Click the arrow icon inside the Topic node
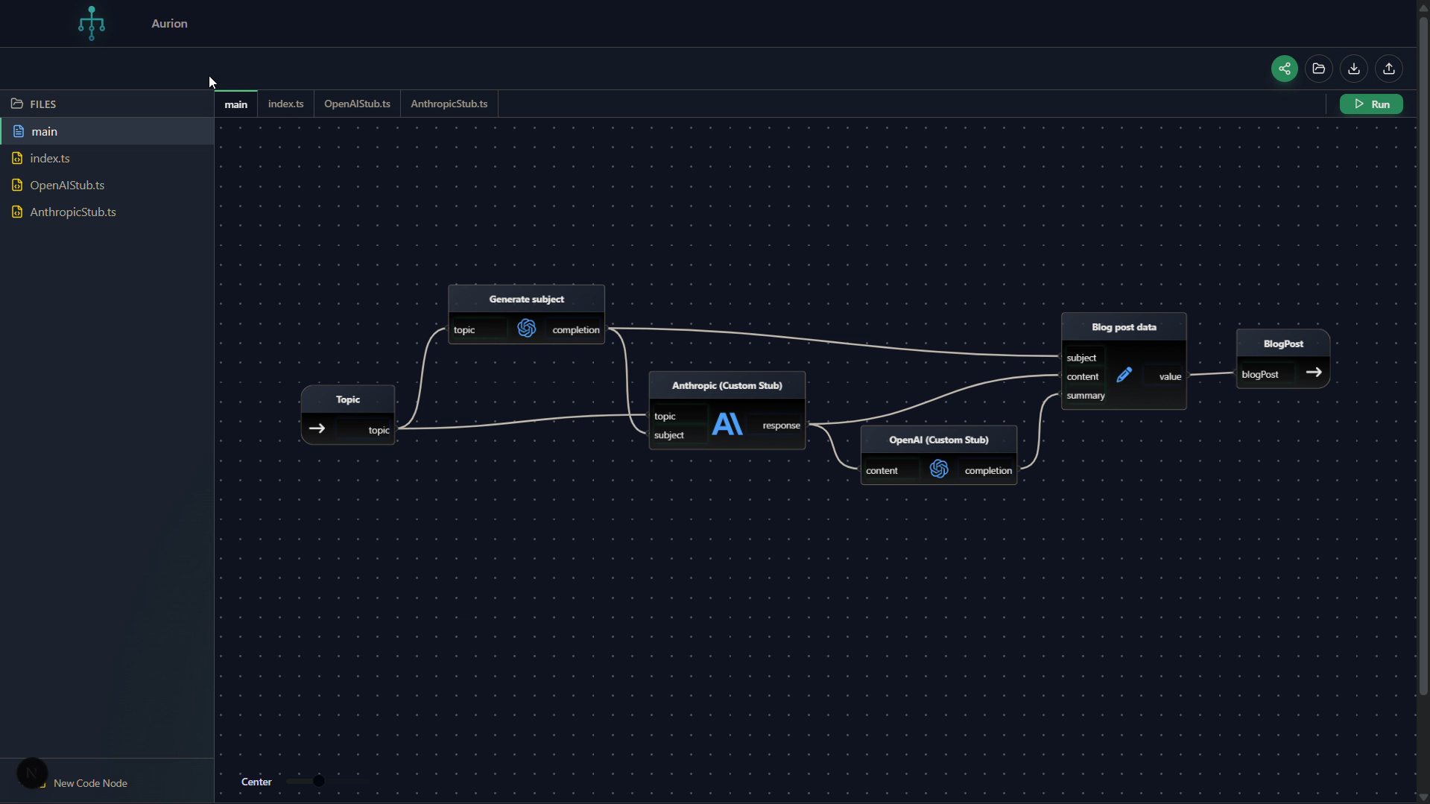 pos(317,428)
